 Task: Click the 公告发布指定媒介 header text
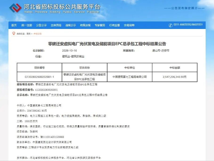(x=184, y=8)
